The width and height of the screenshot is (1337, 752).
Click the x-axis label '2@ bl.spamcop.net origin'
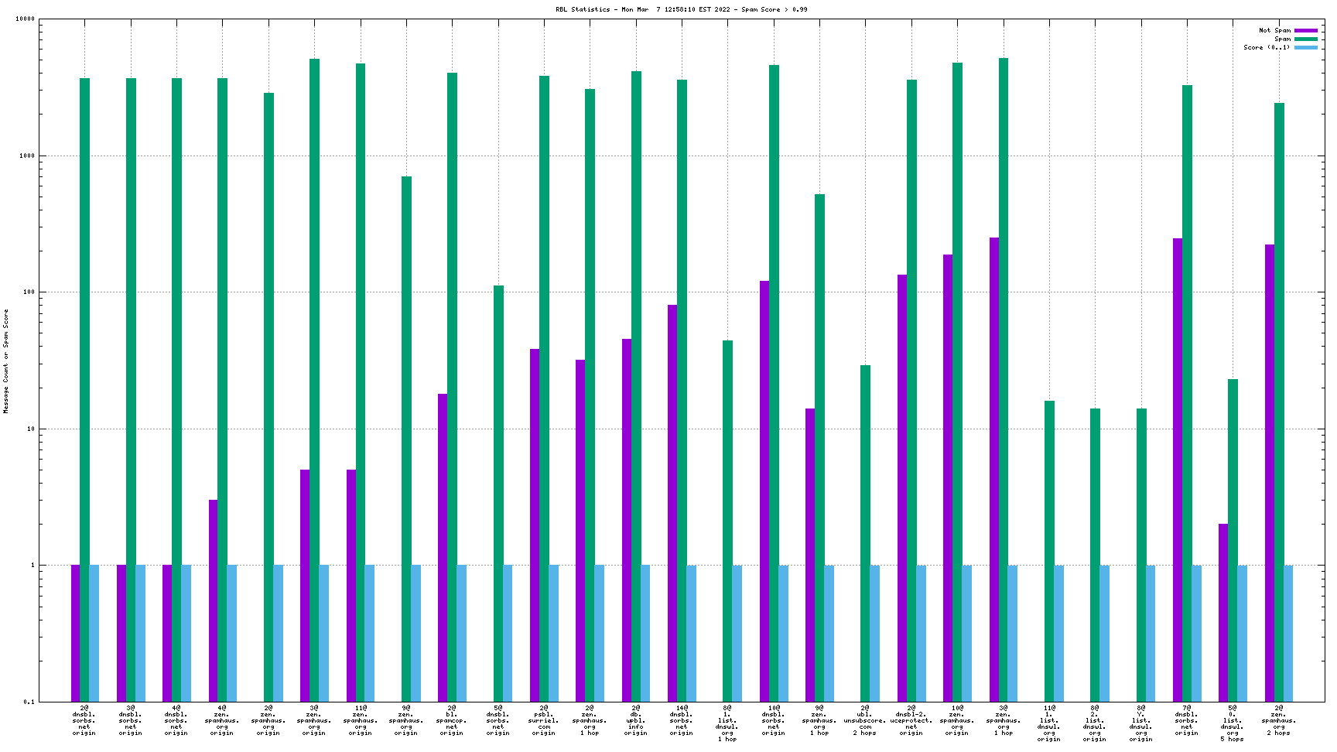click(x=452, y=720)
